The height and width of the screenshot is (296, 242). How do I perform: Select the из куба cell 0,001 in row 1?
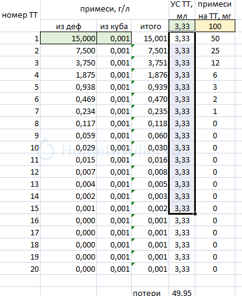point(114,38)
